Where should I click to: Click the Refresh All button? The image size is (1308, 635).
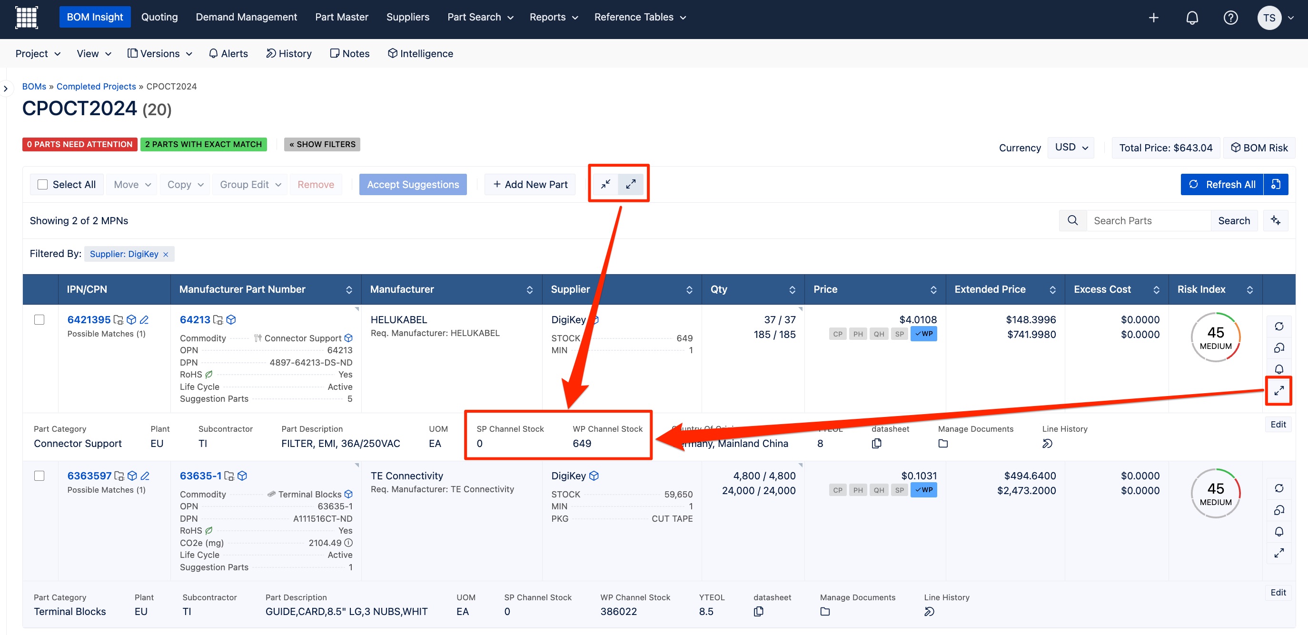click(1222, 184)
